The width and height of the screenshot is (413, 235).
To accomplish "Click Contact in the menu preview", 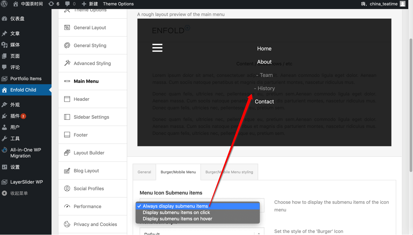I will point(264,101).
